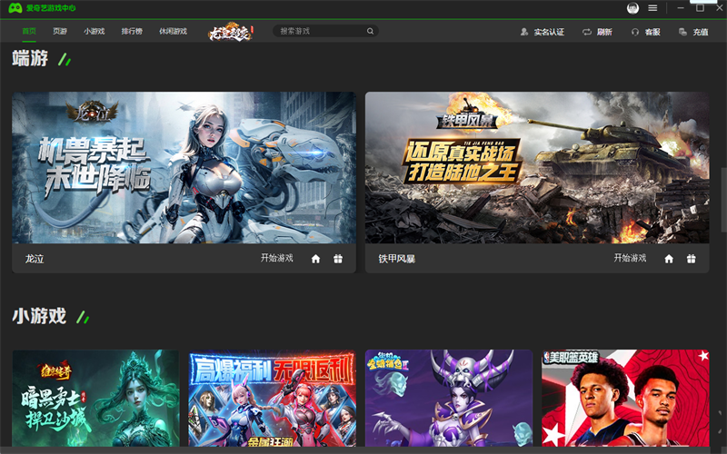
Task: Open 客服 support
Action: tap(652, 32)
